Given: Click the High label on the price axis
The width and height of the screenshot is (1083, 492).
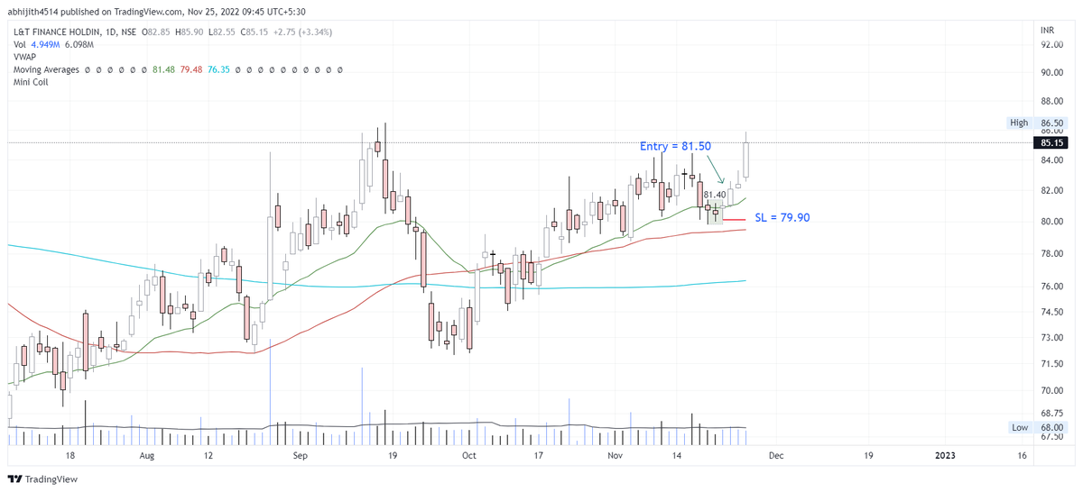Looking at the screenshot, I should point(1019,123).
